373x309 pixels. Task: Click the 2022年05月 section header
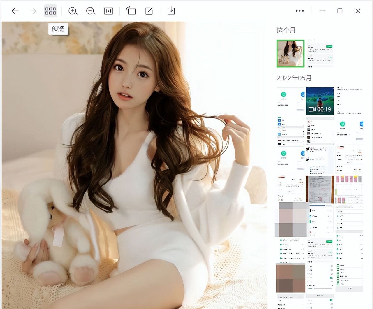tap(294, 78)
